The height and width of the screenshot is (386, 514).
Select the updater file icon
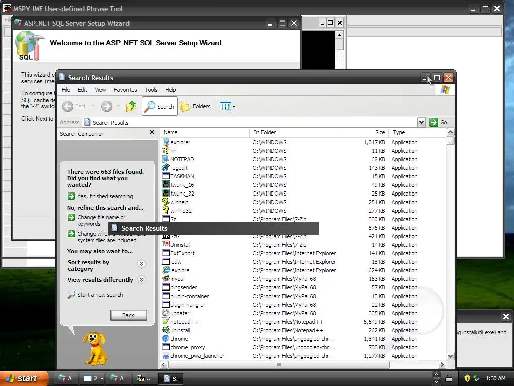pyautogui.click(x=166, y=313)
